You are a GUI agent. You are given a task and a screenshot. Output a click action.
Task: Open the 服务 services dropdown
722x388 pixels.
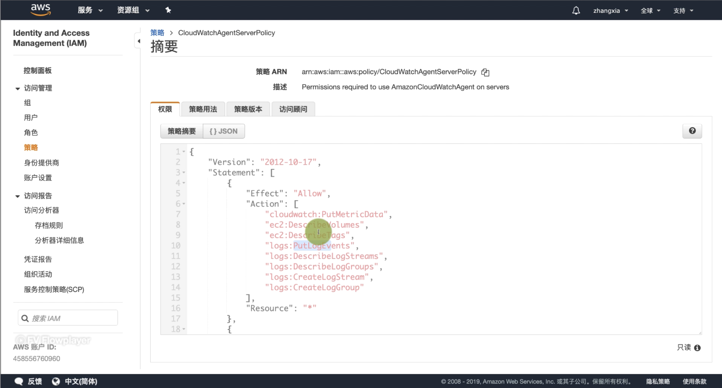tap(90, 10)
